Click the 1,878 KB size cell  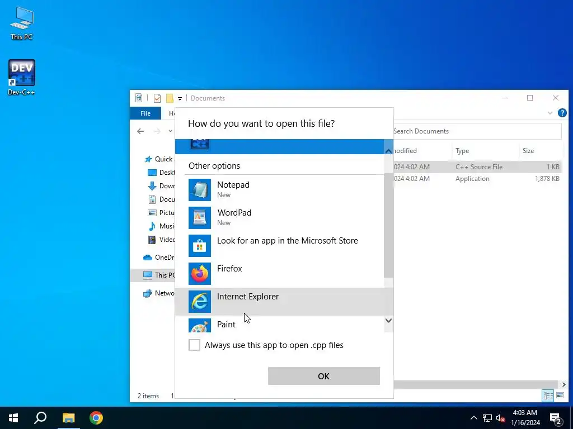(547, 179)
